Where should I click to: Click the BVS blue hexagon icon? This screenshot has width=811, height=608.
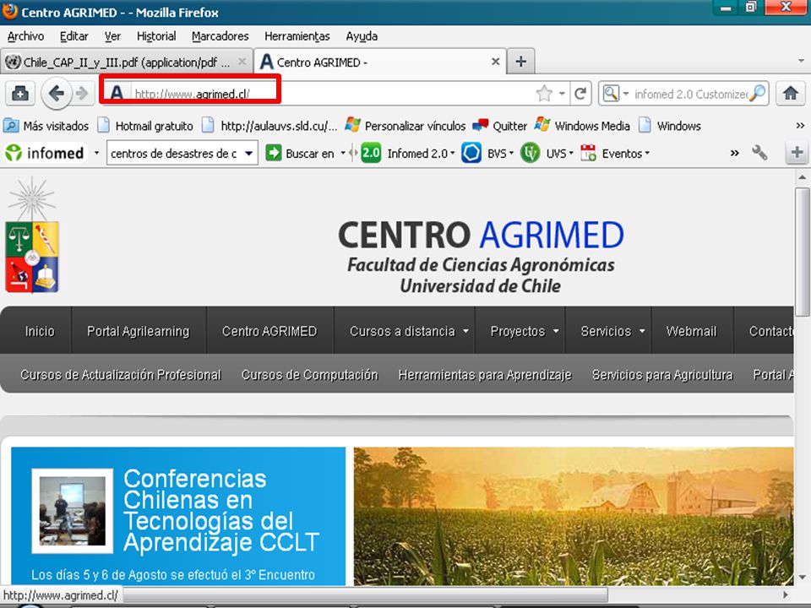tap(471, 153)
